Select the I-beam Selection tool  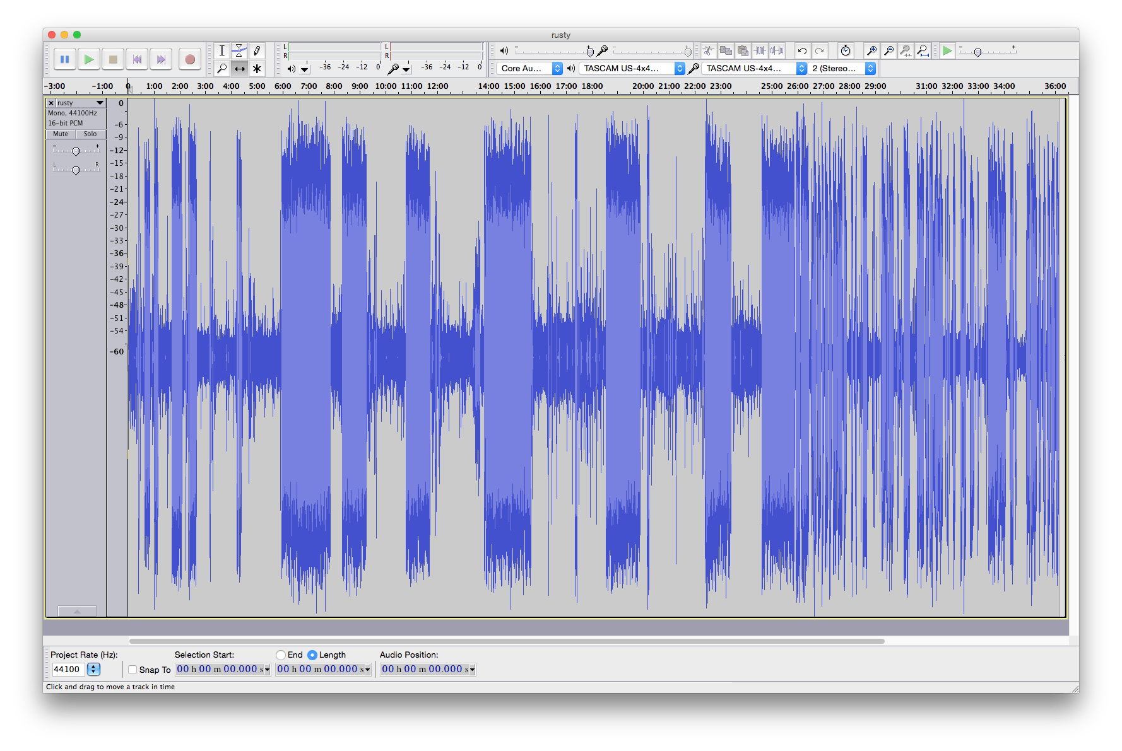pos(222,51)
